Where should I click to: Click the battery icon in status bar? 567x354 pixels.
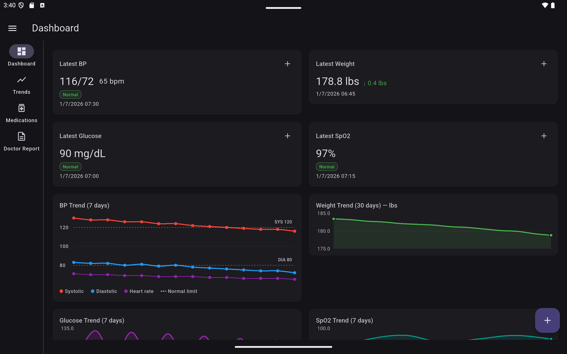(553, 5)
